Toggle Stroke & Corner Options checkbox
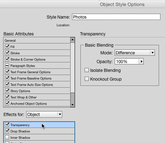The image size is (165, 143). pos(7,59)
